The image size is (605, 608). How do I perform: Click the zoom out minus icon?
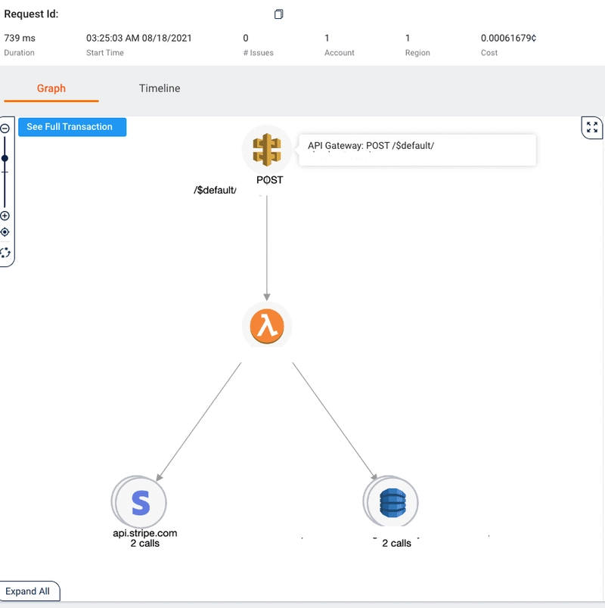tap(5, 128)
